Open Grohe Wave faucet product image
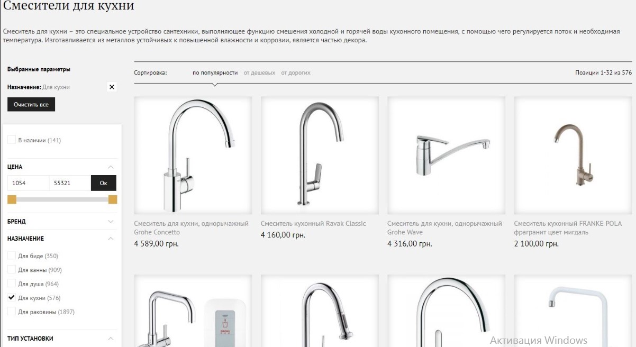The width and height of the screenshot is (636, 347). coord(446,155)
